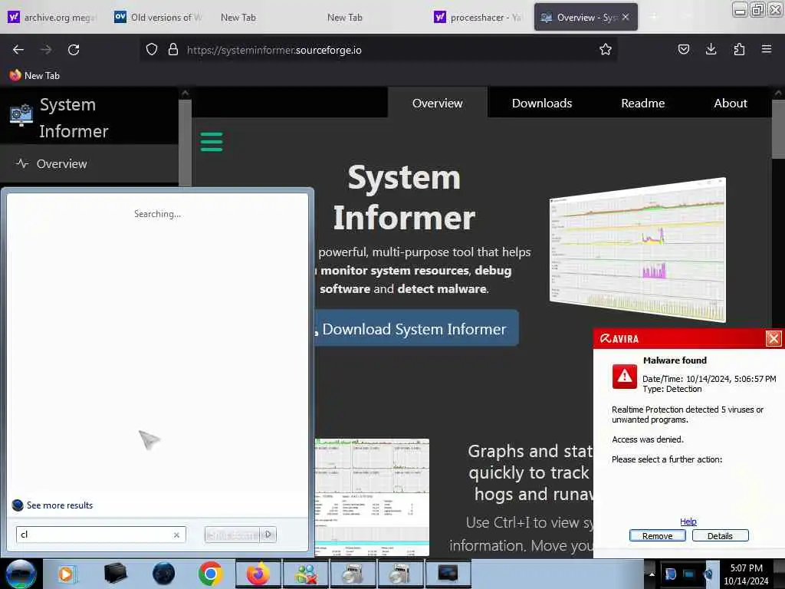
Task: Click the System Informer sidebar title
Action: [x=74, y=117]
